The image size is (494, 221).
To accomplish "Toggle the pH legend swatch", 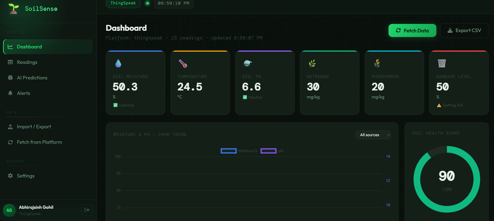I will point(268,151).
